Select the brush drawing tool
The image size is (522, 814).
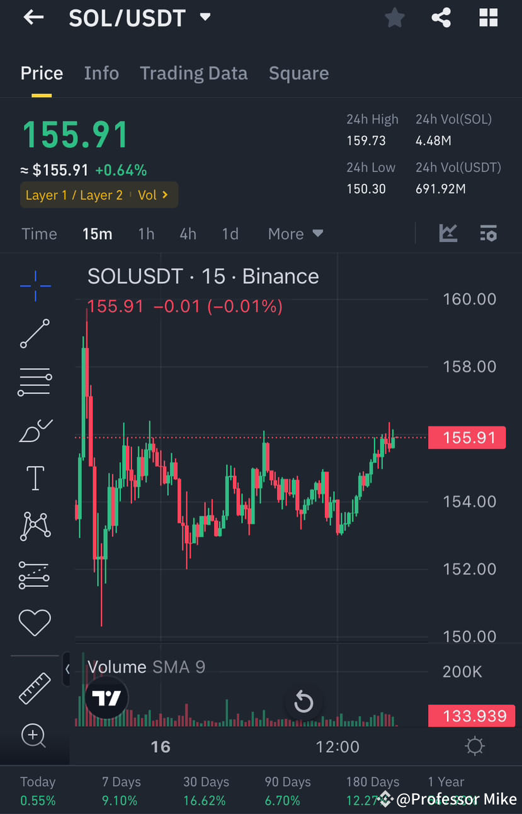pos(35,430)
